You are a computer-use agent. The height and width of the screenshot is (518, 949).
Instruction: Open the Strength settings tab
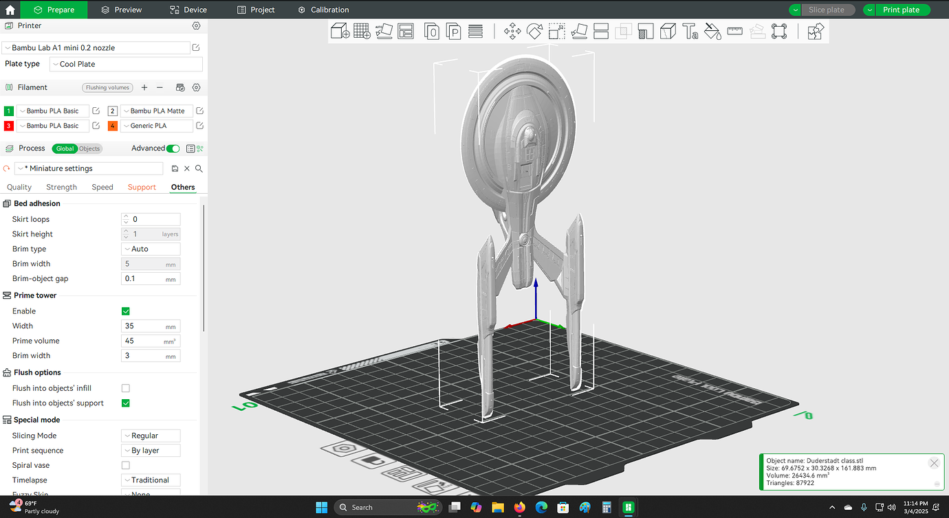[x=62, y=187]
